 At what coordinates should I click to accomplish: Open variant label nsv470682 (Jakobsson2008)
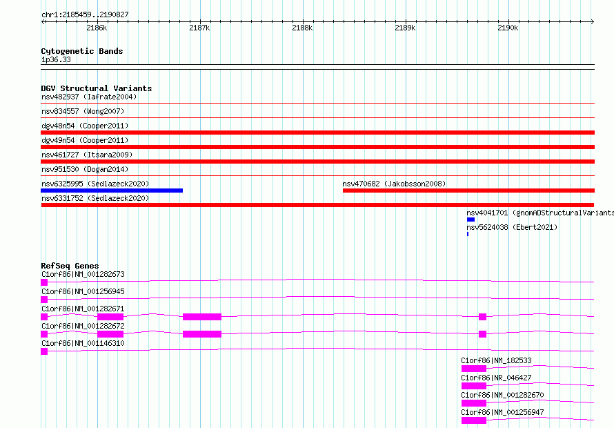tap(394, 184)
